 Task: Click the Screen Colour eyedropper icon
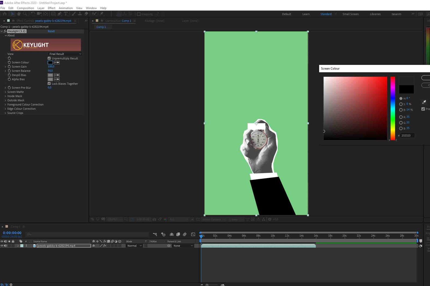(x=57, y=63)
